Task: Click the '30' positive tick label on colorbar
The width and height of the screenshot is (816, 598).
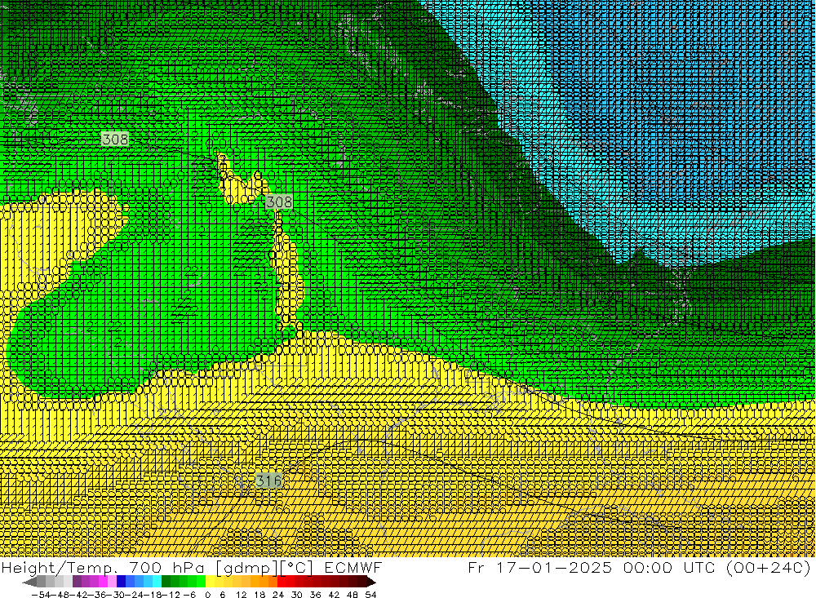Action: 297,595
